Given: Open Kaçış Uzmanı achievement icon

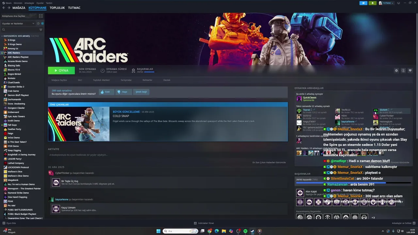Looking at the screenshot, I should tap(56, 209).
